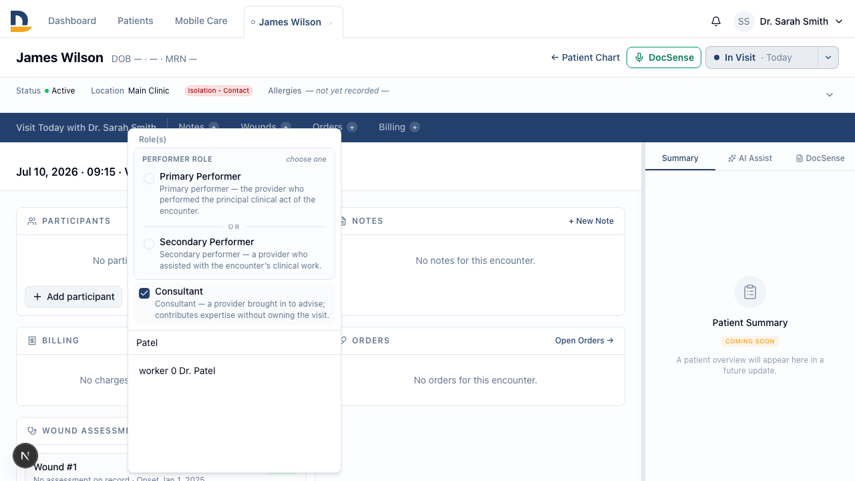855x481 pixels.
Task: Uncheck the Consultant checkbox
Action: [x=144, y=293]
